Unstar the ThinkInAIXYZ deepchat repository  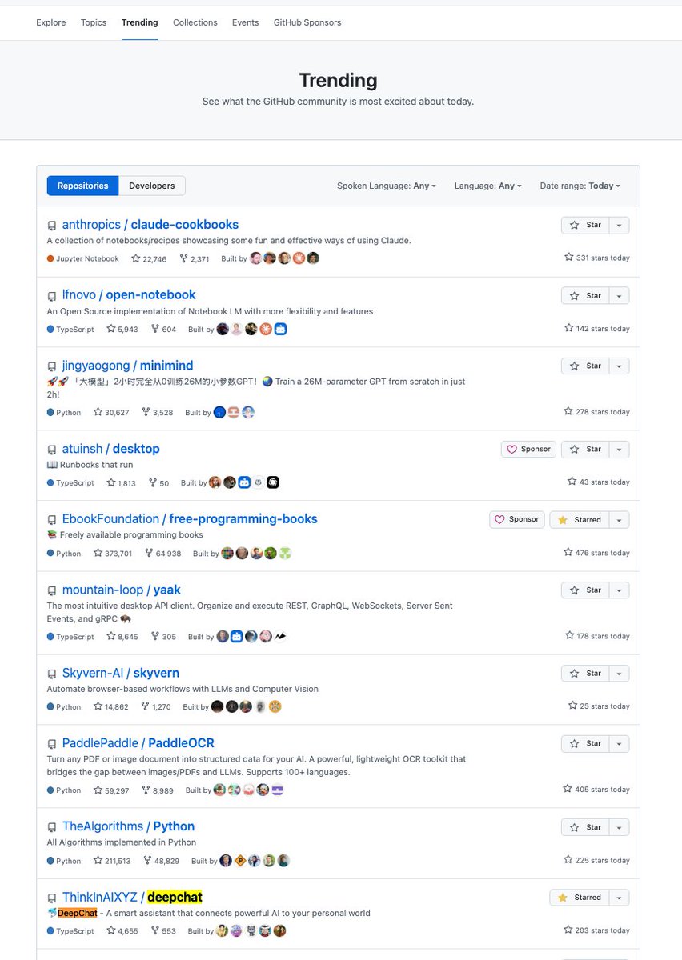tap(580, 898)
